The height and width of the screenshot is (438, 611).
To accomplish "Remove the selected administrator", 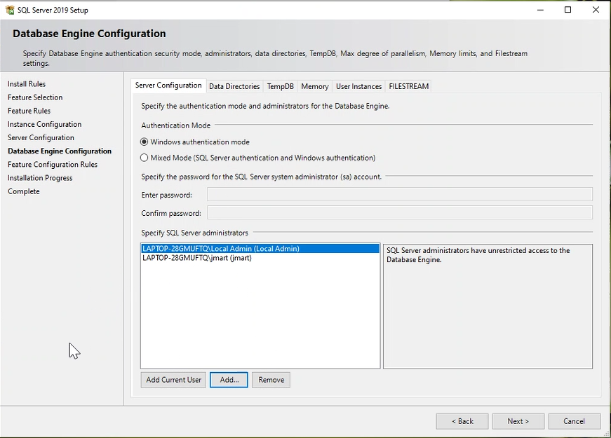I will pos(271,380).
